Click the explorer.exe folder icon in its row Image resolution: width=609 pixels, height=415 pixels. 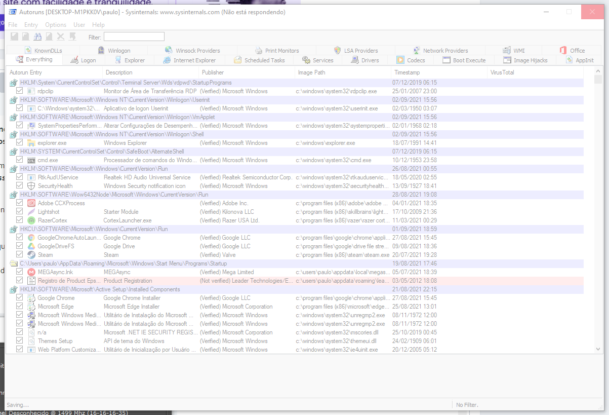[x=31, y=143]
